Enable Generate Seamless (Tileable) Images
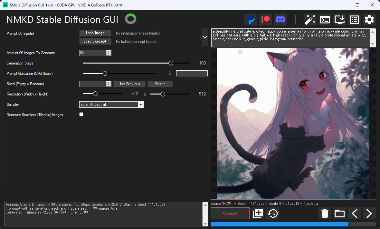 tap(81, 114)
